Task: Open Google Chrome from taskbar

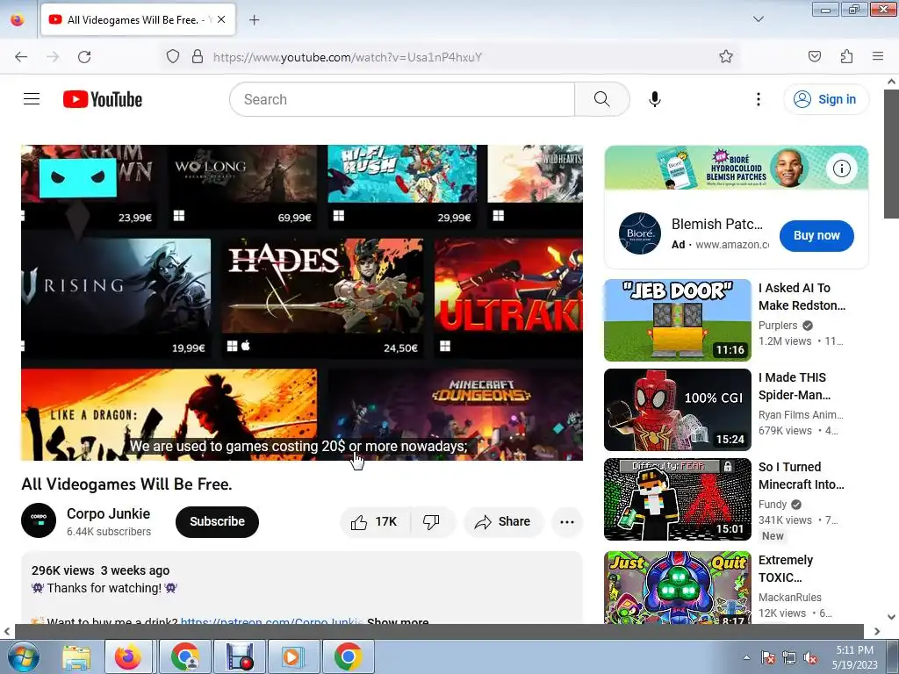Action: coord(348,656)
